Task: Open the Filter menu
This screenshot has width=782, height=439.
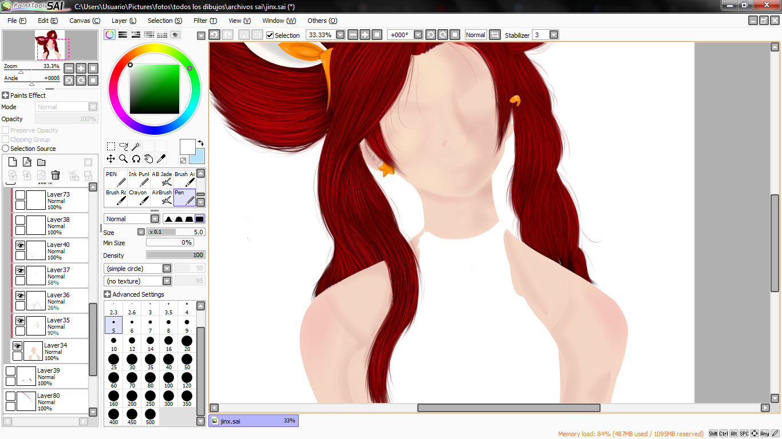Action: coord(205,21)
